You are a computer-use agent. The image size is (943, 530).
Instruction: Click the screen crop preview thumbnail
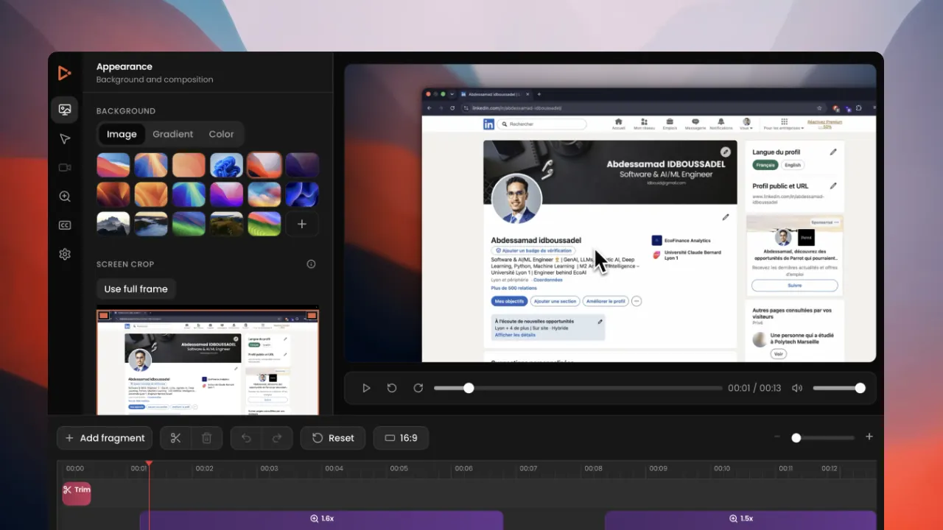[208, 361]
